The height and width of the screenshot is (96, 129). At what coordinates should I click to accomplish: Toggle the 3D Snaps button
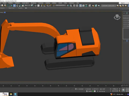[x=42, y=6]
